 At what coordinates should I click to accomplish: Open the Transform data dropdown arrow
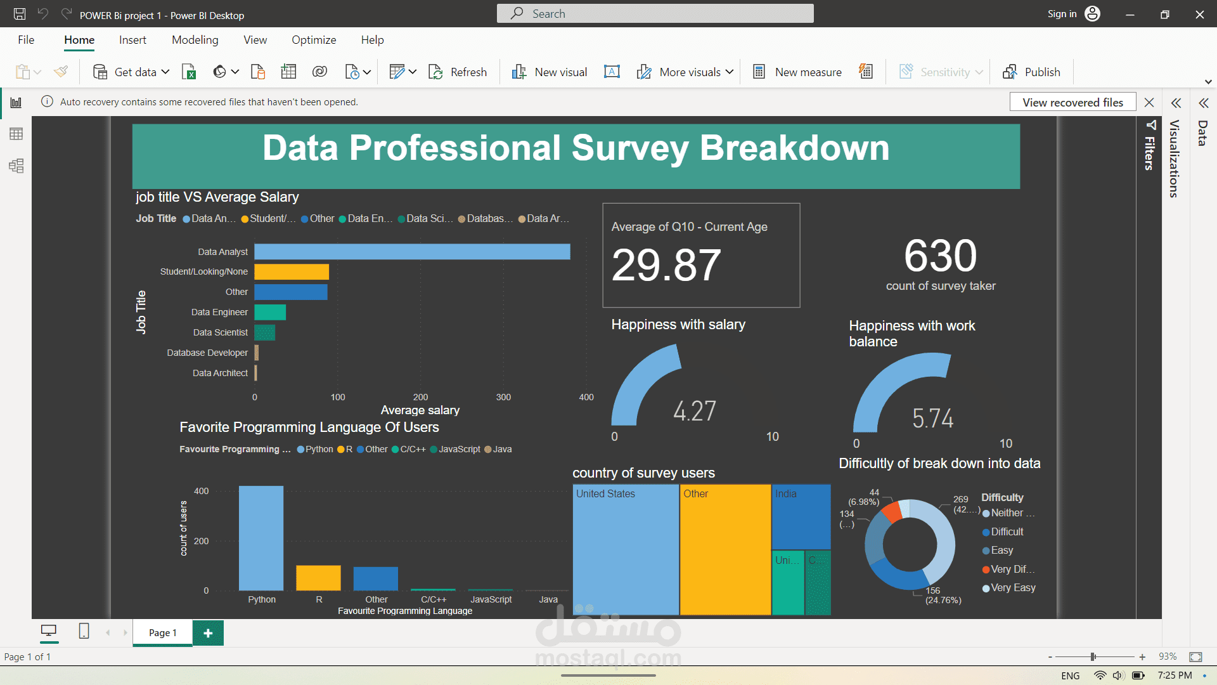[x=413, y=72]
